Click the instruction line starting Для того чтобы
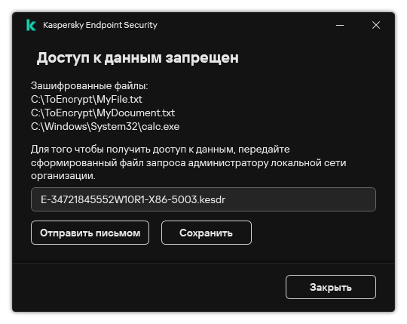The height and width of the screenshot is (324, 407). (x=160, y=150)
